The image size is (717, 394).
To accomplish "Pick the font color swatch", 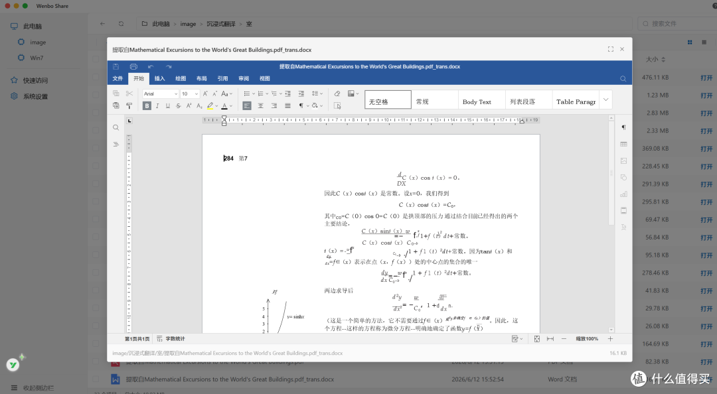I will click(x=224, y=105).
